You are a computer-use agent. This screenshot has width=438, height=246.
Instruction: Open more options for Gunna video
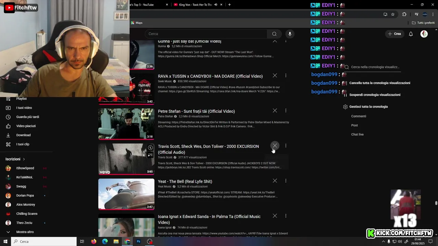(286, 41)
